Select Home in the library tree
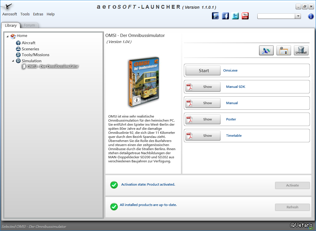This screenshot has height=231, width=316. [x=22, y=36]
